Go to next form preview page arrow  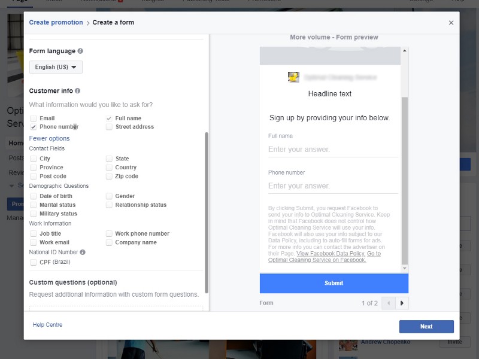(x=402, y=303)
